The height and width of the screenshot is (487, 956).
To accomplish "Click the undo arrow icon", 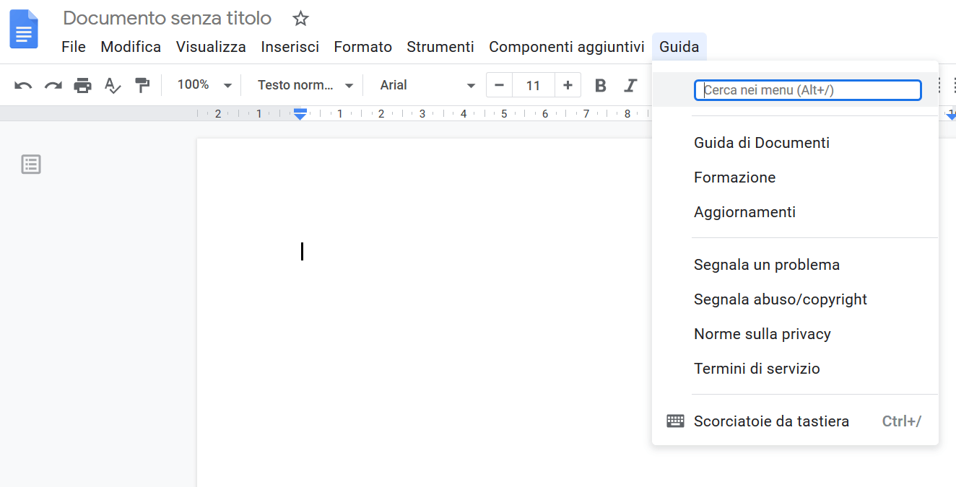I will point(23,85).
